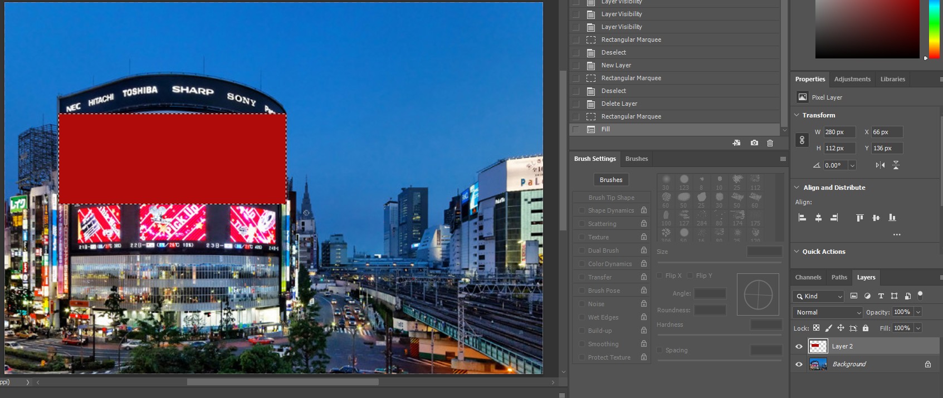The width and height of the screenshot is (943, 398).
Task: Click the rainbow hue slider strip
Action: [x=934, y=29]
